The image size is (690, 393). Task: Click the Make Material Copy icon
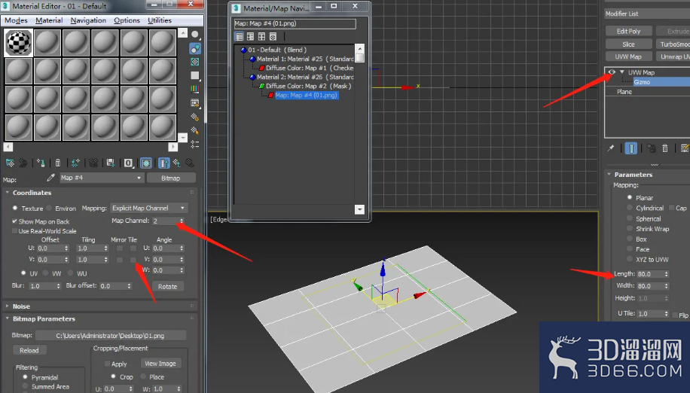coord(75,163)
